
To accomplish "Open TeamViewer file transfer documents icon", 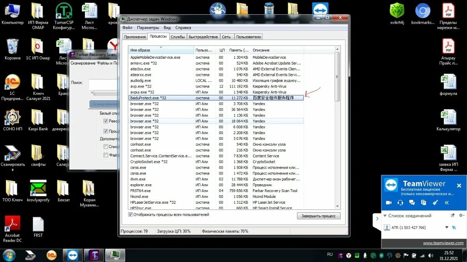I will (423, 203).
